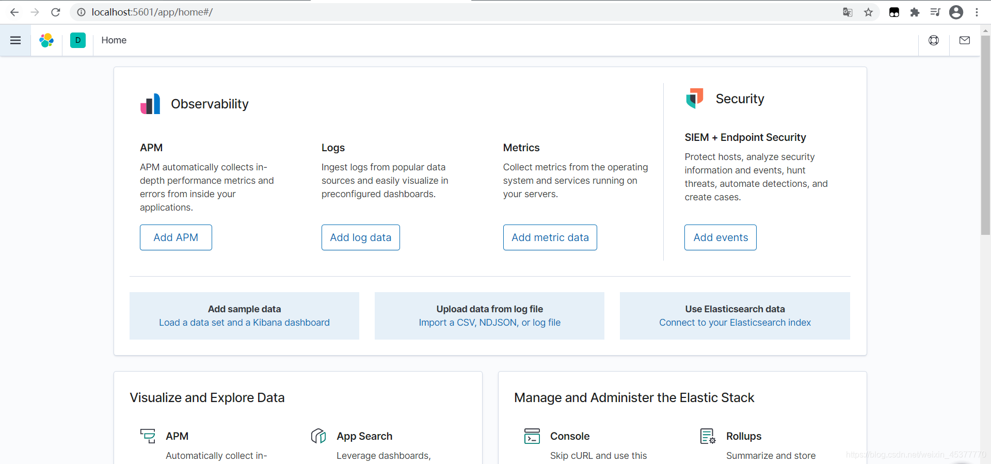Click the page vertical scrollbar
This screenshot has width=991, height=464.
pos(985,134)
